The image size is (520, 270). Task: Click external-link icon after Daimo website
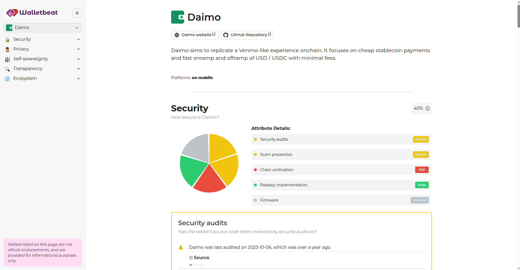214,34
